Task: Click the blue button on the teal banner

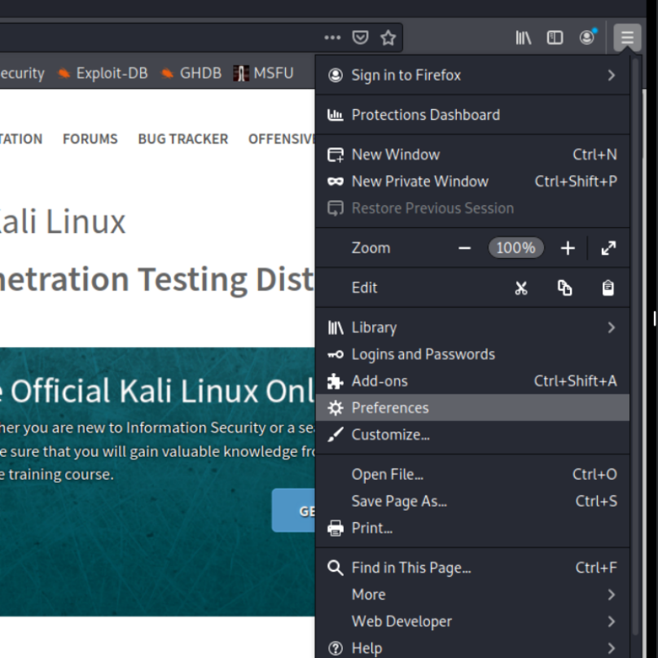Action: click(293, 511)
